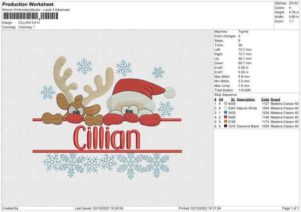Click the Natural White 3343 color swatch
301x212 pixels.
(x=225, y=108)
